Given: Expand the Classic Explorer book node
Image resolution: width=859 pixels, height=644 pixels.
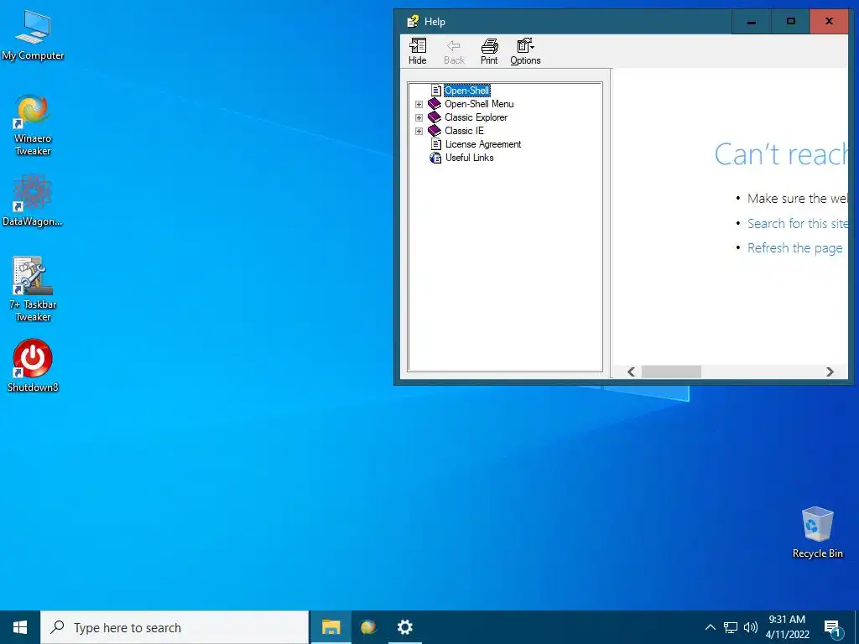Looking at the screenshot, I should tap(419, 117).
